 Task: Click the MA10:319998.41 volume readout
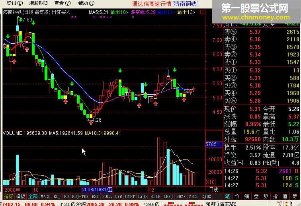click(x=103, y=133)
